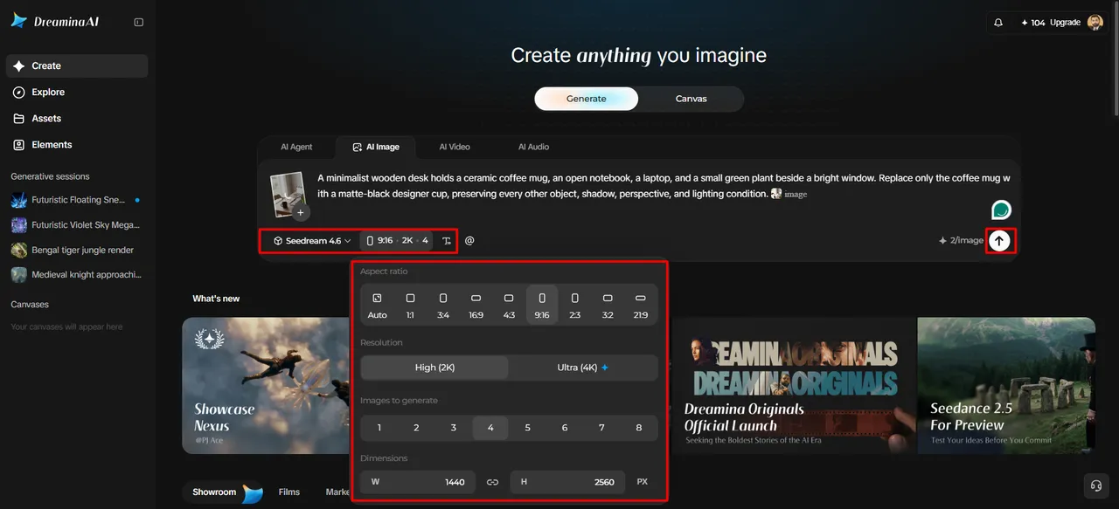Add a reference image with the plus icon

click(301, 212)
